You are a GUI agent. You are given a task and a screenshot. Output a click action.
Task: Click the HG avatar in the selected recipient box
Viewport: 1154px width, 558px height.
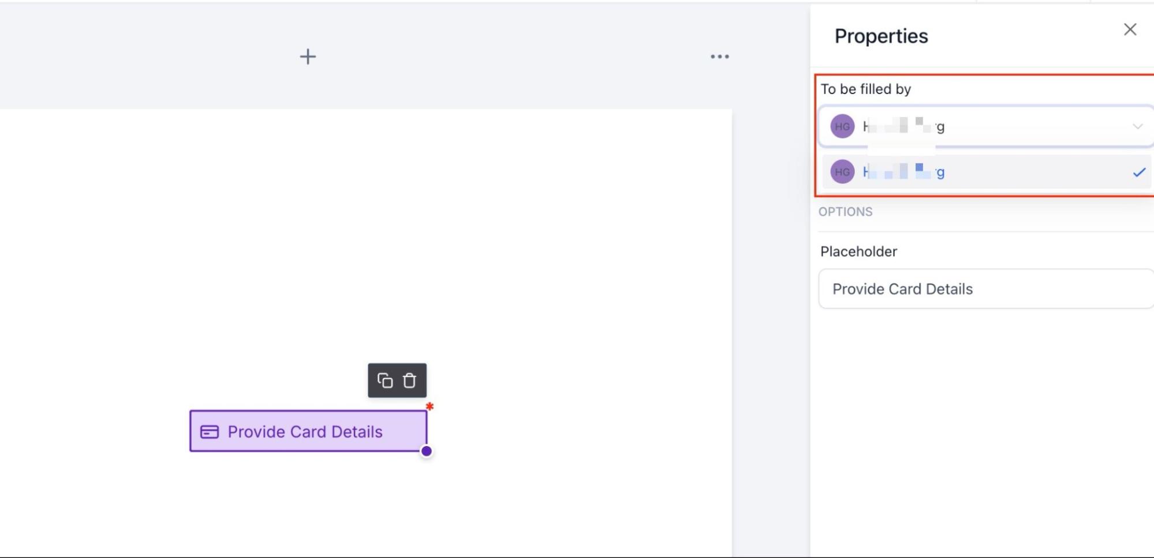[842, 126]
